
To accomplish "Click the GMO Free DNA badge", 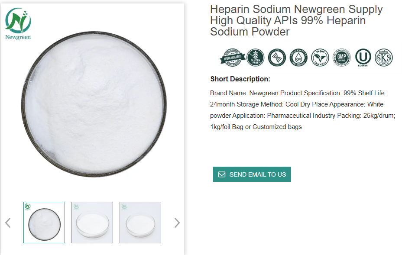I will coord(277,58).
